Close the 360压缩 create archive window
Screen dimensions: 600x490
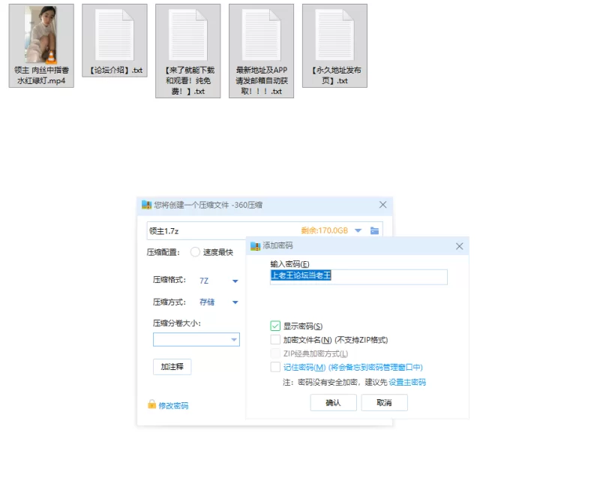tap(382, 205)
